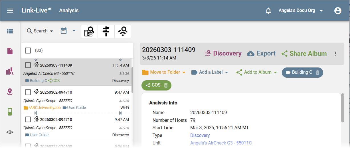Open the map location pin in sidebar

[10, 92]
